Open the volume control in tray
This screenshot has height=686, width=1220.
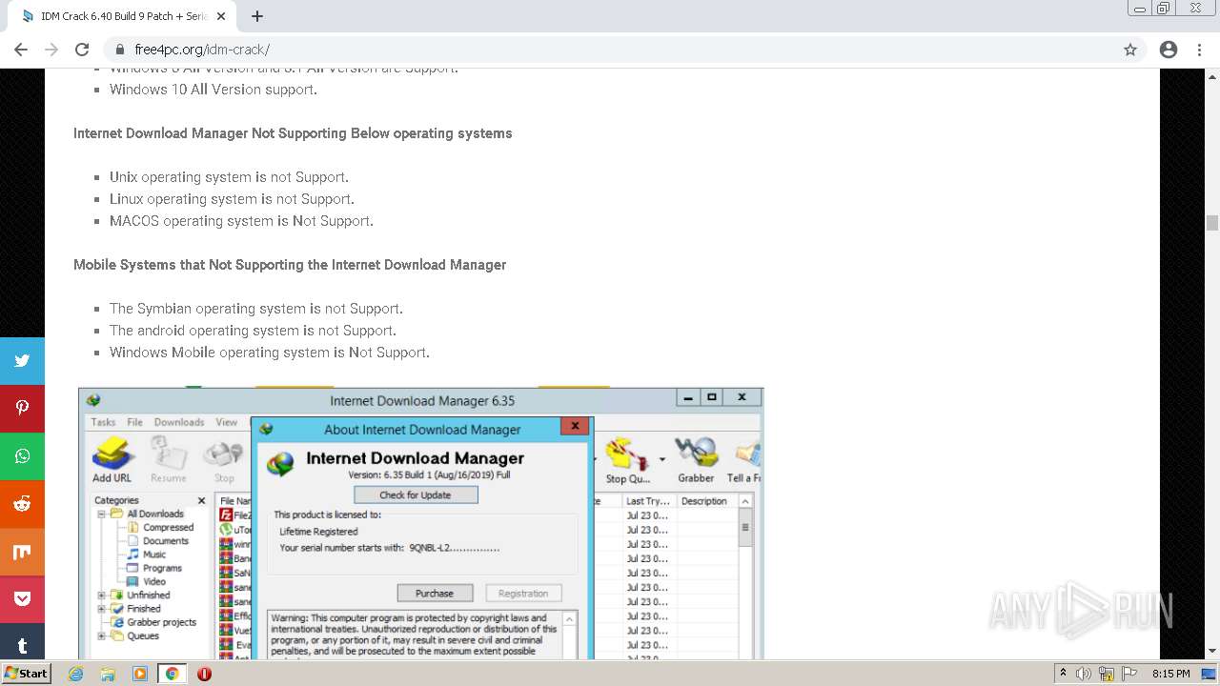pyautogui.click(x=1084, y=674)
